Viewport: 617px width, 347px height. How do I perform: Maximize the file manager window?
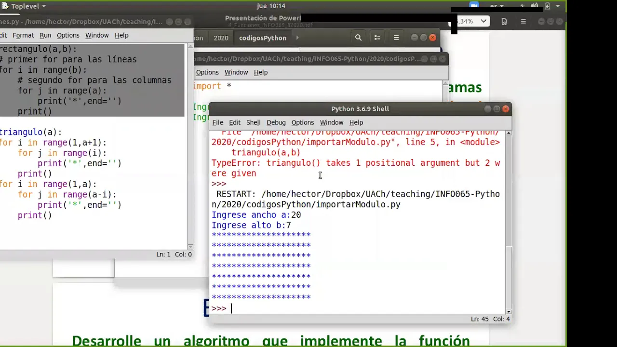423,38
